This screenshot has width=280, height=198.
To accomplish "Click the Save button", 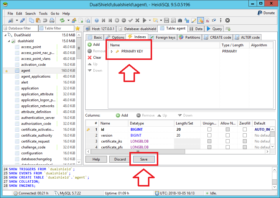I will [144, 159].
